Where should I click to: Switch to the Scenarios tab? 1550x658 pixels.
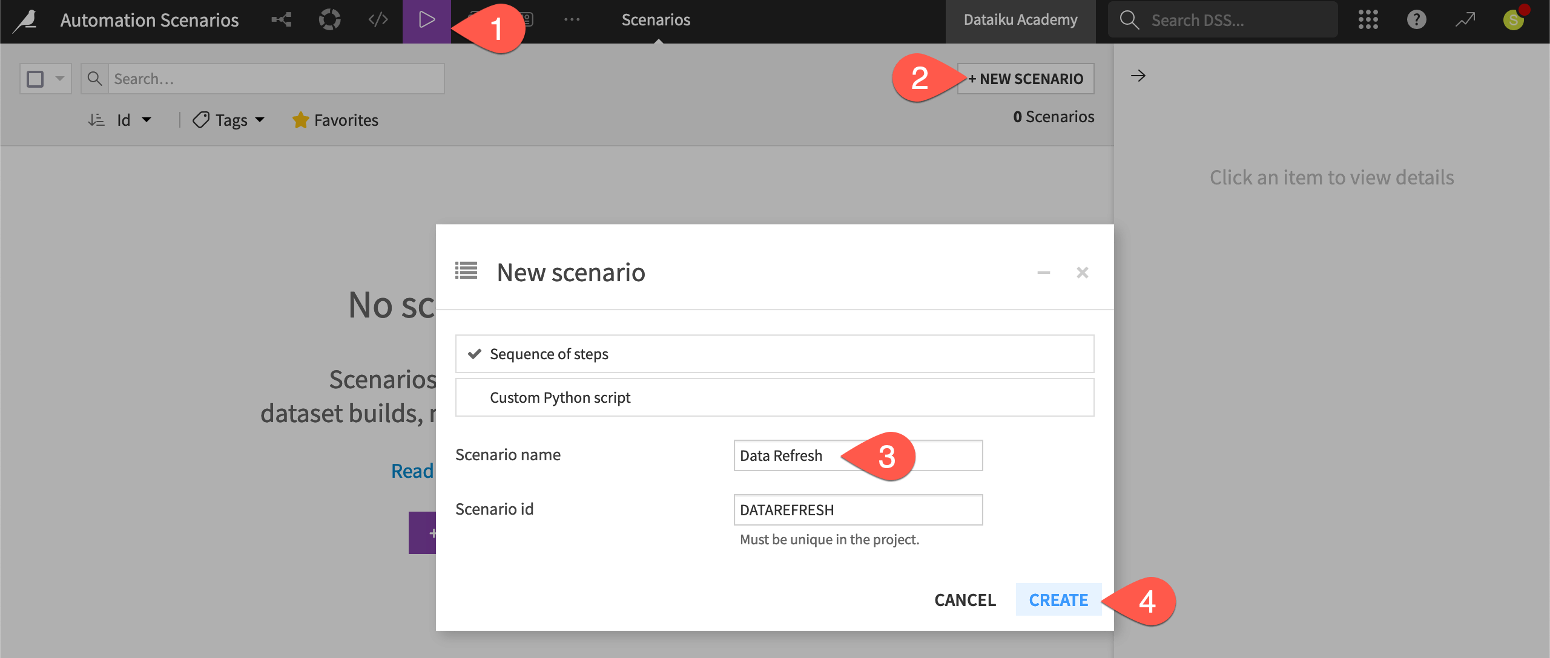coord(656,19)
